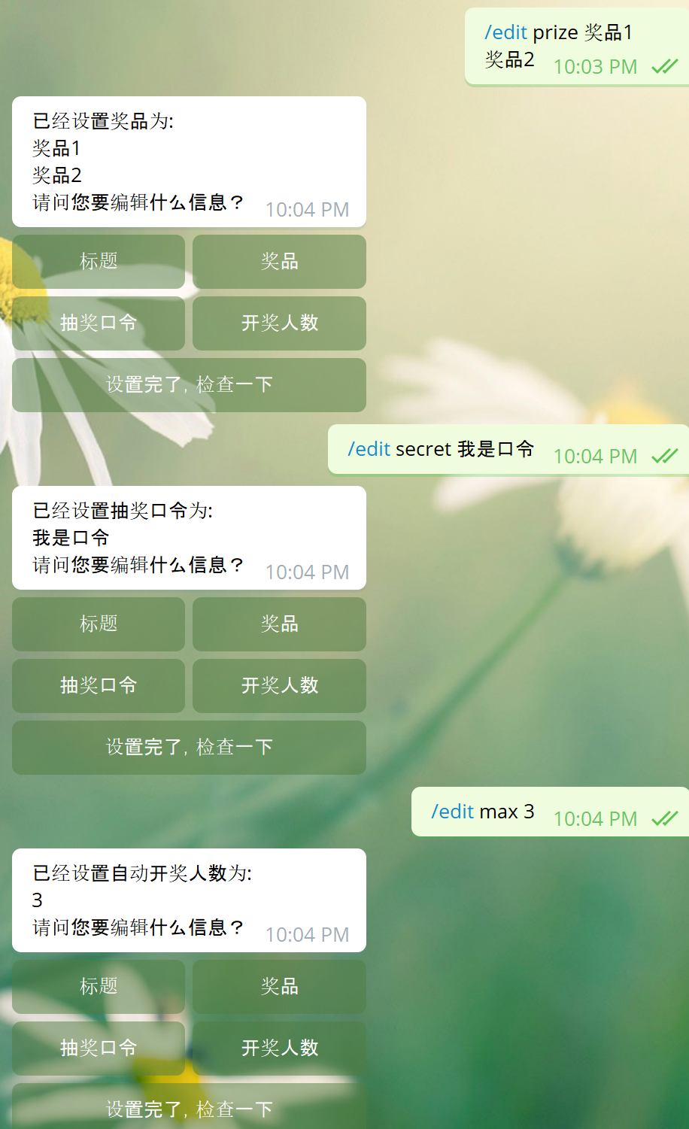Click 奖品 button under 抽奖口令 confirmation
689x1129 pixels.
[279, 624]
